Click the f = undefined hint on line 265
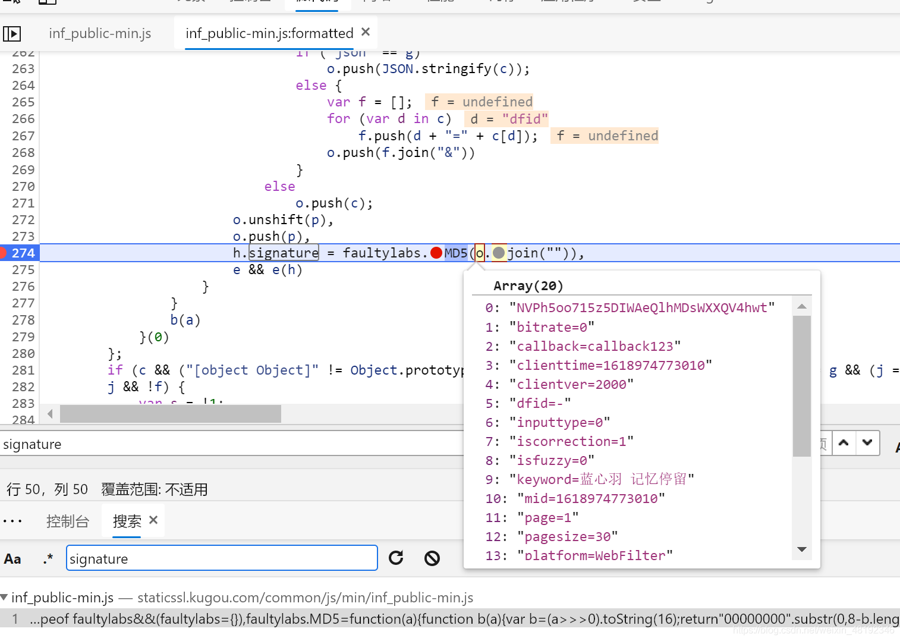Viewport: 900px width, 641px height. [x=479, y=102]
